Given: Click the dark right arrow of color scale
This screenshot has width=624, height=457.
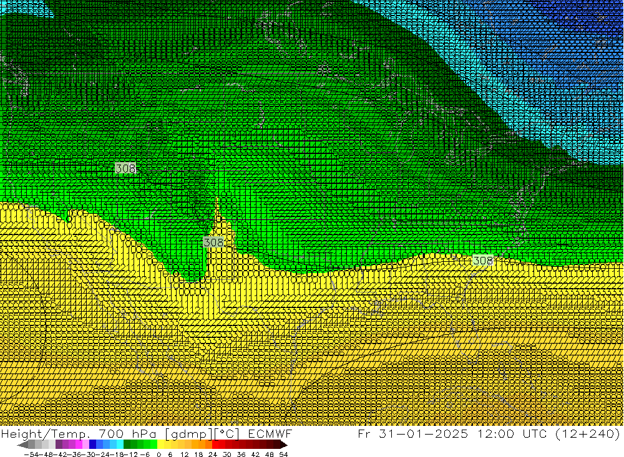Looking at the screenshot, I should [x=284, y=445].
